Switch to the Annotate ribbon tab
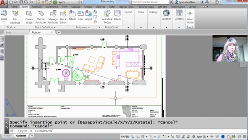 [37, 7]
